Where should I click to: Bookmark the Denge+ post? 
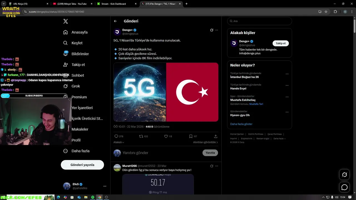191,136
